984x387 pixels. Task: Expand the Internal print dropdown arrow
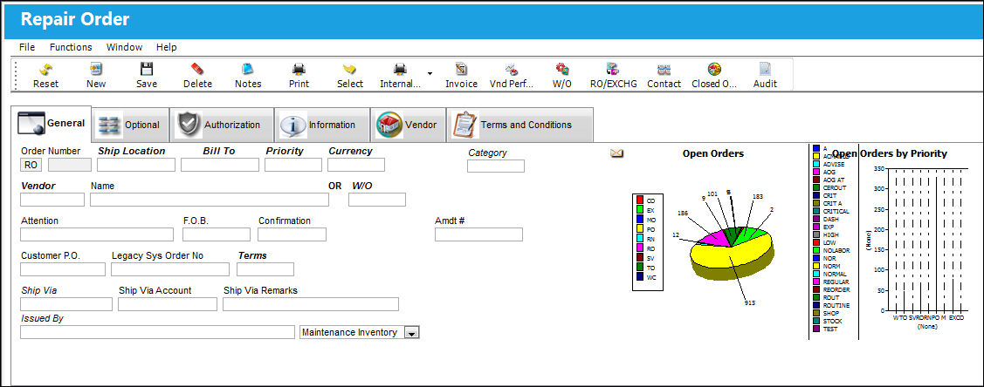(430, 73)
